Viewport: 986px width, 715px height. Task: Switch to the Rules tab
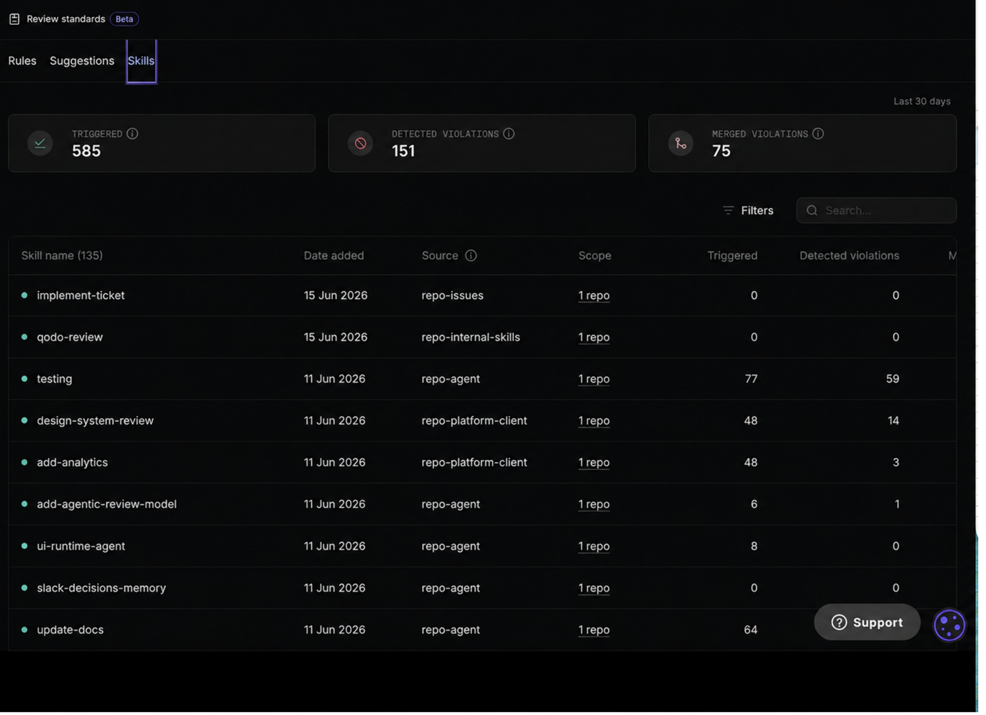click(22, 61)
